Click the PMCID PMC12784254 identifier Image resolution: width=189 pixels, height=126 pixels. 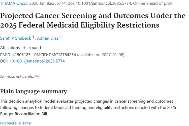62,55
